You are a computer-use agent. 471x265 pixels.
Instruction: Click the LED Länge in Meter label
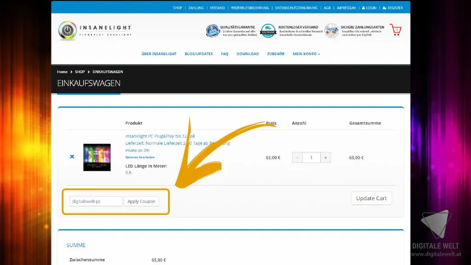coord(146,166)
